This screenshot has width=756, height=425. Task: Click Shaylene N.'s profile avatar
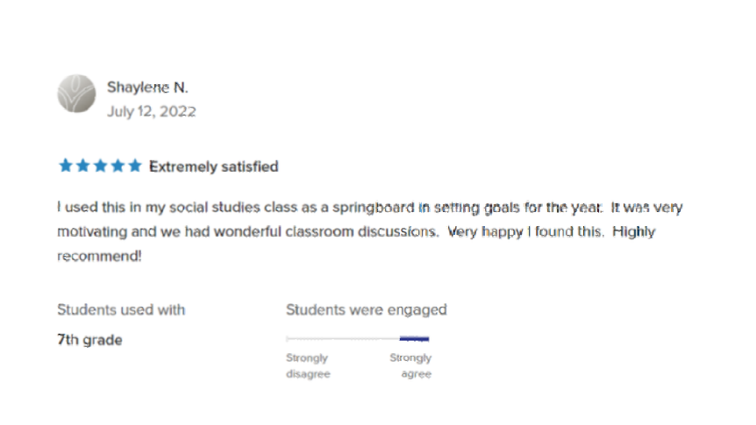[x=76, y=94]
